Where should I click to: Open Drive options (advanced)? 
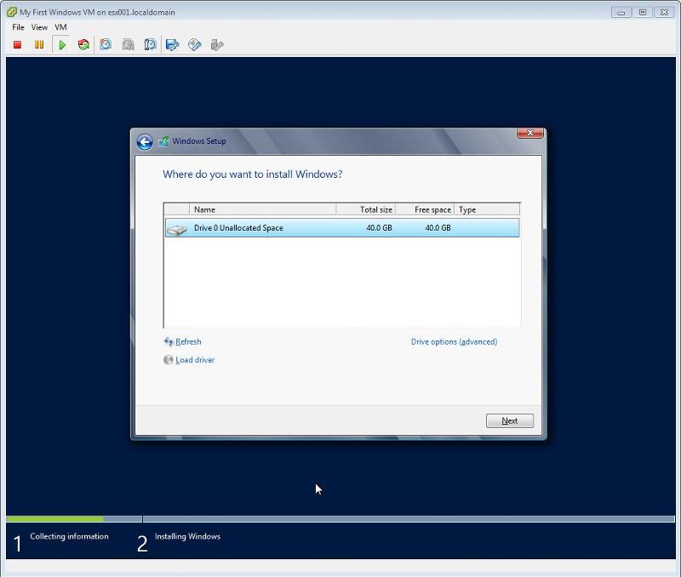pyautogui.click(x=454, y=341)
